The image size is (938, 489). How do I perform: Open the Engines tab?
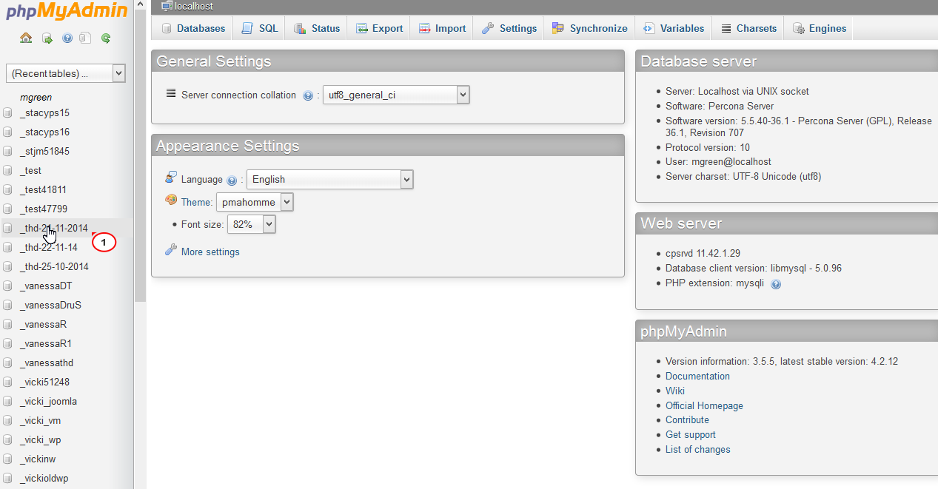(819, 28)
